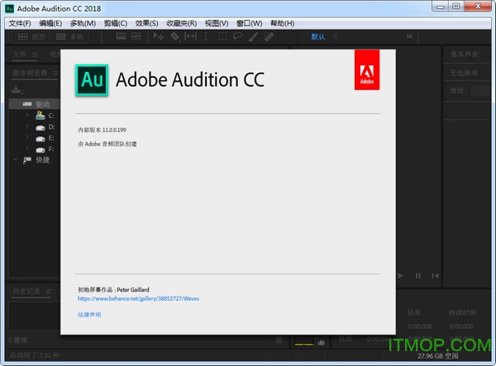Select the 快捷 shortcuts item
This screenshot has height=366, width=496.
click(42, 160)
